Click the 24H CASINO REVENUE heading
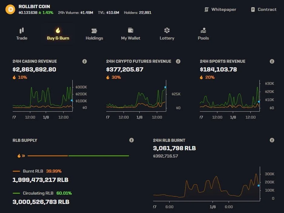 (x=35, y=61)
